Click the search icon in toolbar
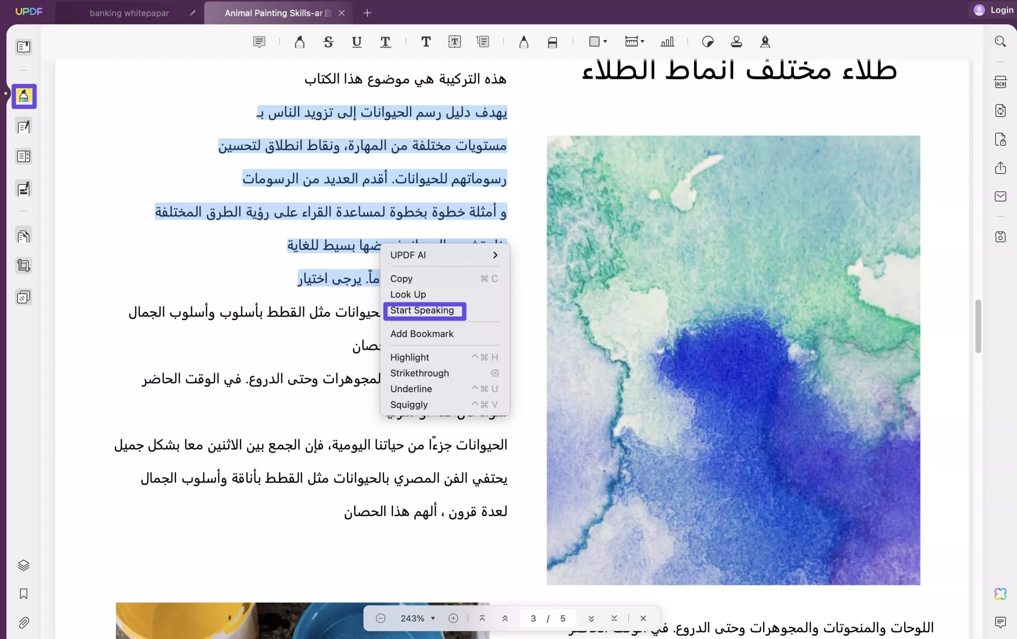 [x=1000, y=42]
